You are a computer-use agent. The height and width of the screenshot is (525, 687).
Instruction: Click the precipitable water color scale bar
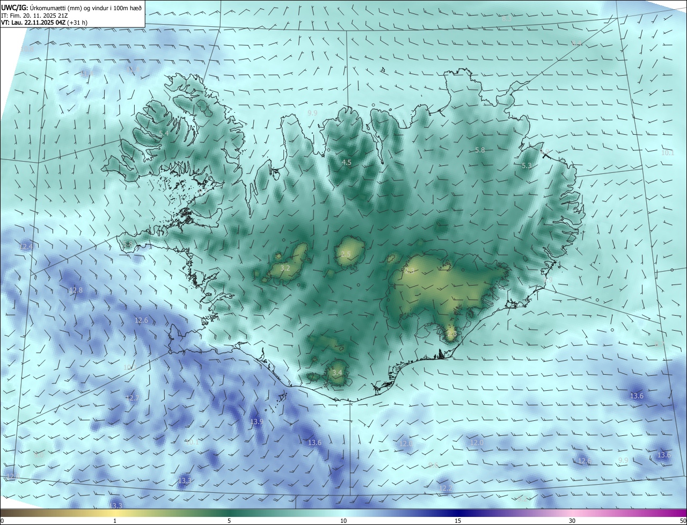(x=343, y=513)
